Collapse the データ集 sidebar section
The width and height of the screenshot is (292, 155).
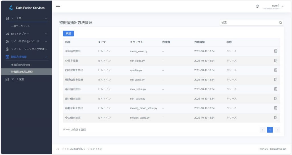tap(26, 18)
